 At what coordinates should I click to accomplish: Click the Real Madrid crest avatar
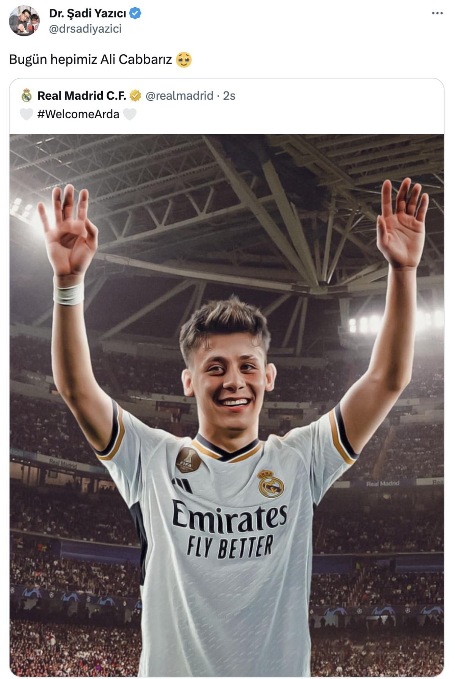pyautogui.click(x=27, y=96)
